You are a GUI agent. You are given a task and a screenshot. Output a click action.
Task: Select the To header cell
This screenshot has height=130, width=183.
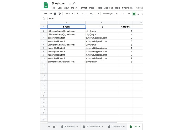[x=102, y=27]
